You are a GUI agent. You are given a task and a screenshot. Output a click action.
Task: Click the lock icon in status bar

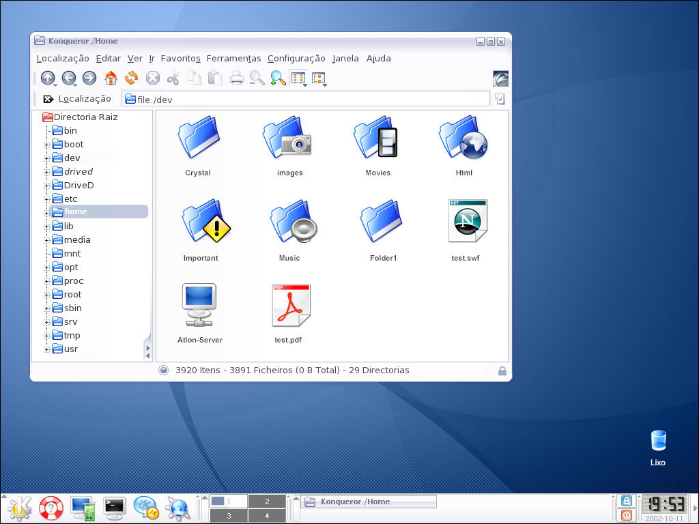(502, 370)
